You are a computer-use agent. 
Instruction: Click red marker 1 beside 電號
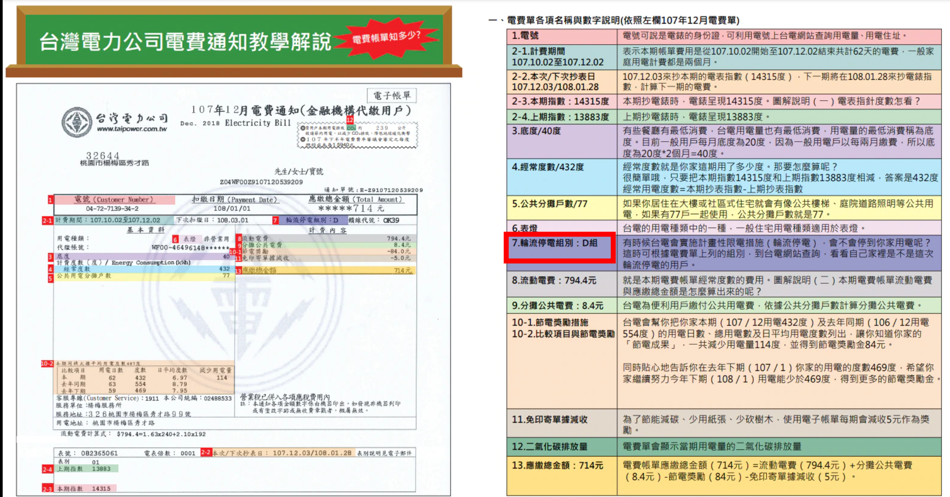coord(50,200)
